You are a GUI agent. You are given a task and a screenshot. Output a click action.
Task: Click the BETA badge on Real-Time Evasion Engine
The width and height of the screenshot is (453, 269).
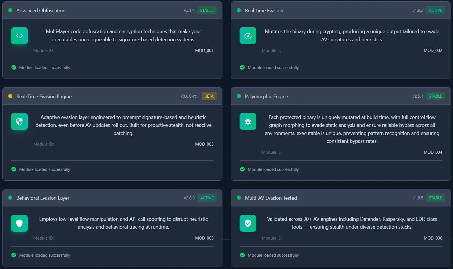(x=209, y=96)
